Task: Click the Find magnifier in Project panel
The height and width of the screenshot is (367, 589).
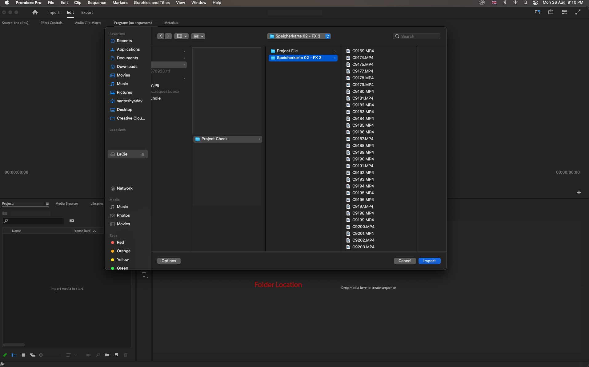Action: pos(98,355)
